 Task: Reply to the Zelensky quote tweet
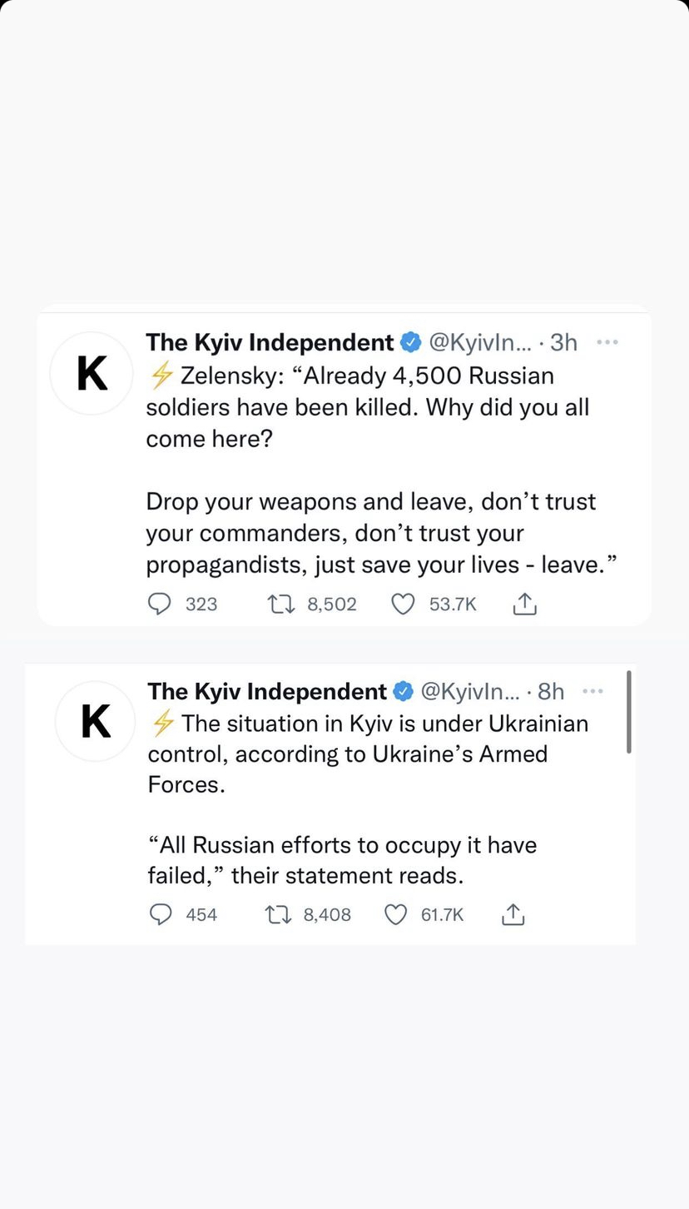[x=159, y=604]
